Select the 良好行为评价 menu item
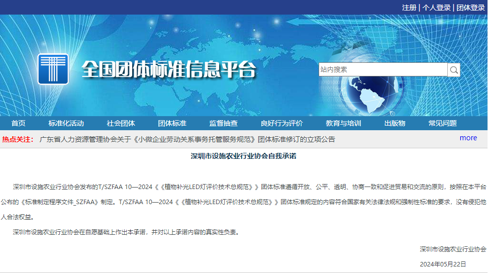Screen dimensions: 488x273 (x=281, y=123)
